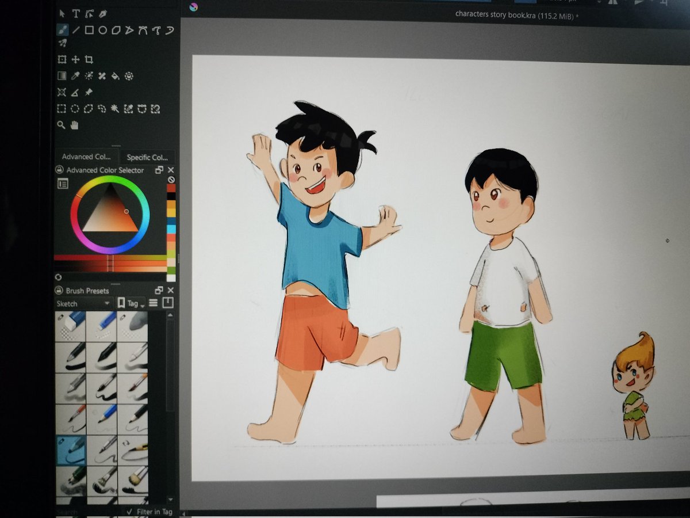This screenshot has height=518, width=690.
Task: Select the Multibrush tool
Action: click(x=63, y=43)
